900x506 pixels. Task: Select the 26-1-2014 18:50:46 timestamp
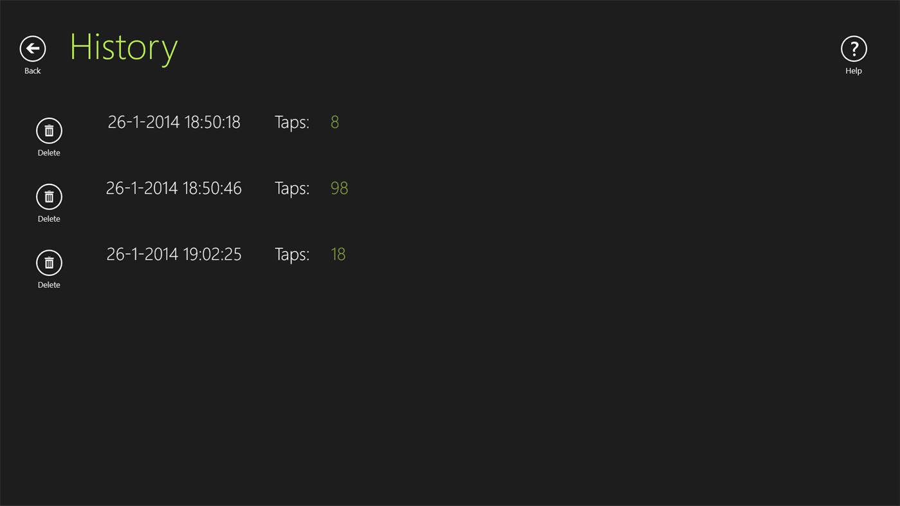[174, 188]
